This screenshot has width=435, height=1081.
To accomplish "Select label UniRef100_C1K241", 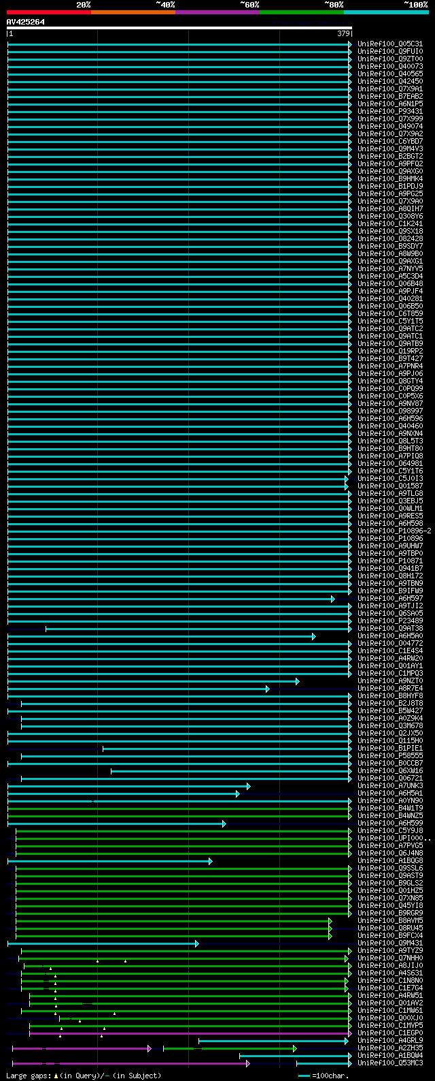I will [390, 223].
